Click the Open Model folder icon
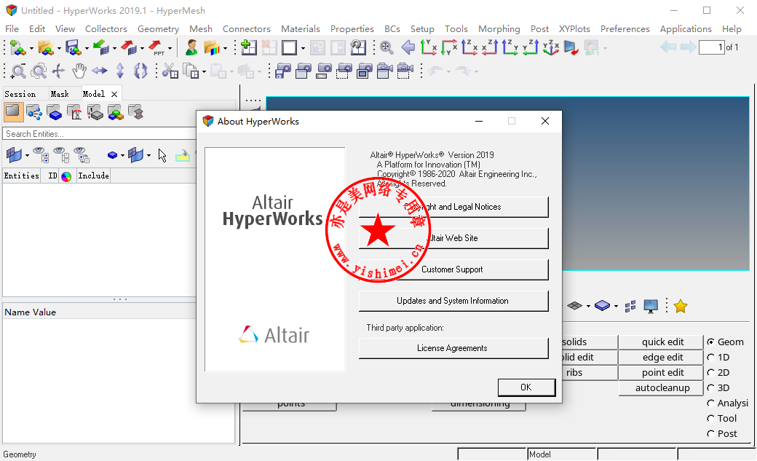This screenshot has width=757, height=461. (x=45, y=48)
